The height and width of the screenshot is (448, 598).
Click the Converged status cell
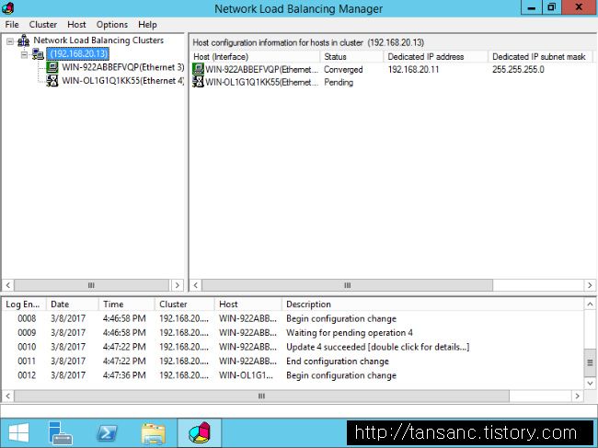343,69
